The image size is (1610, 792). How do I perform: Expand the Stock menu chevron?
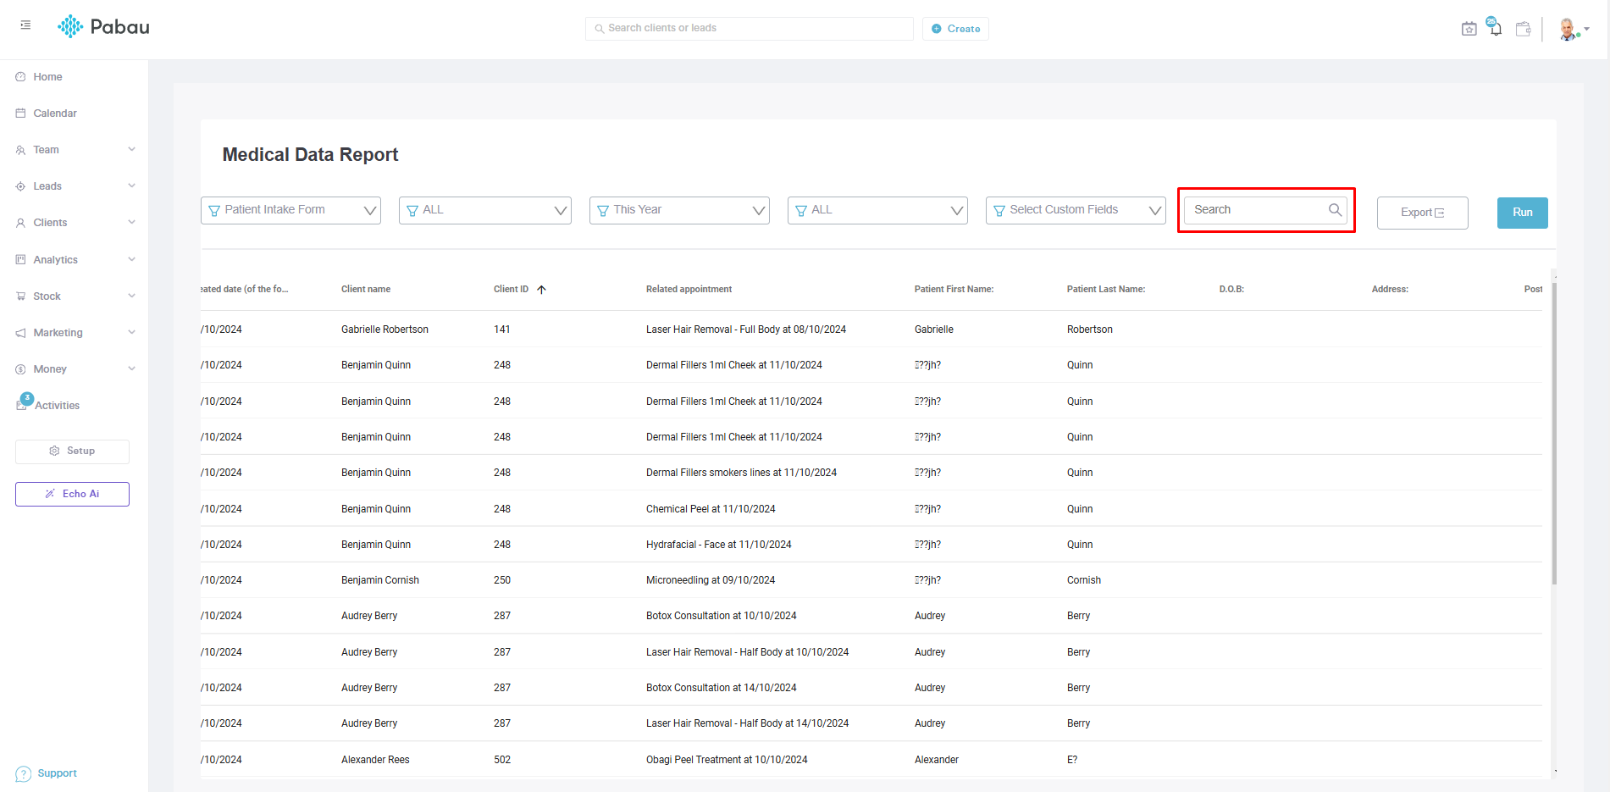tap(132, 296)
